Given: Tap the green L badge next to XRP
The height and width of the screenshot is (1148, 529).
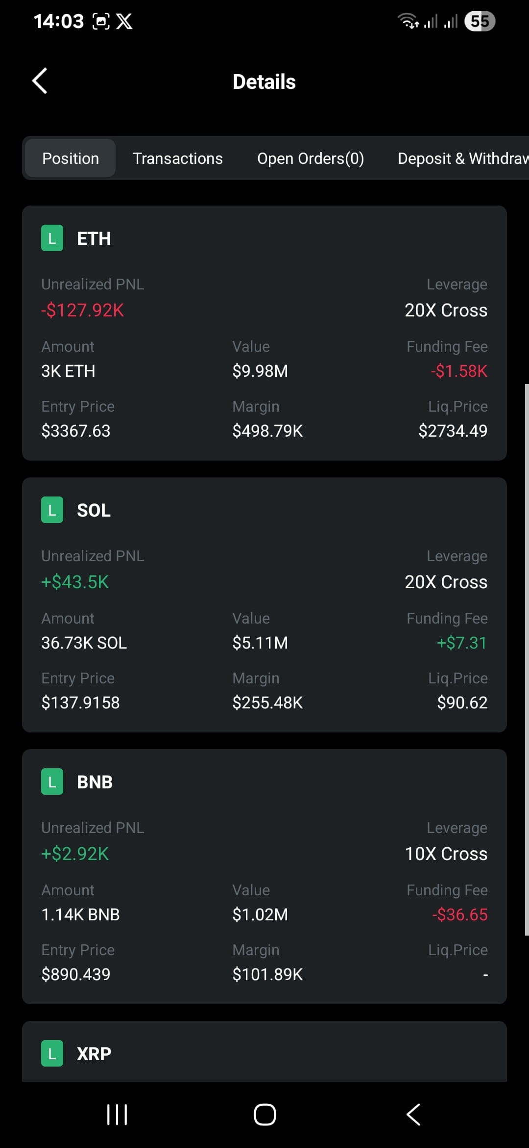Looking at the screenshot, I should (52, 1053).
